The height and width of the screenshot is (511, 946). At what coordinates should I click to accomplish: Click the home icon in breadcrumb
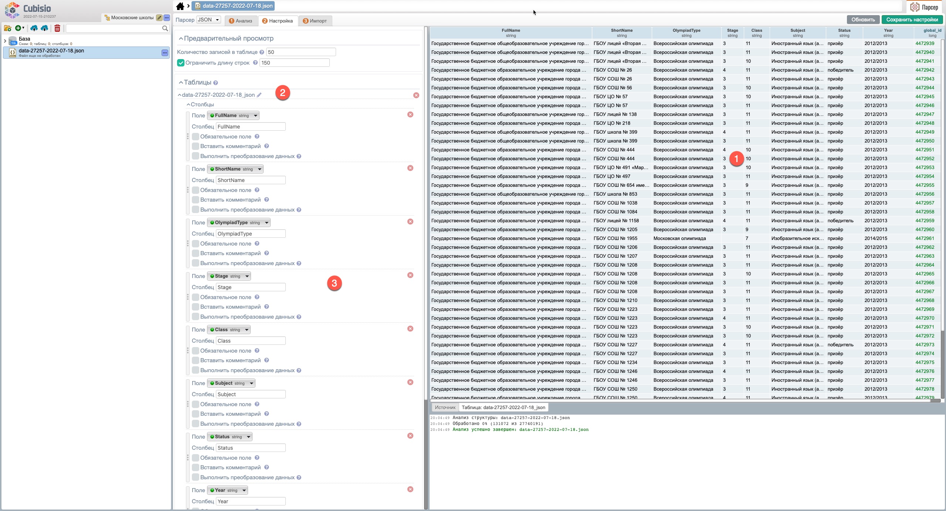pos(180,6)
